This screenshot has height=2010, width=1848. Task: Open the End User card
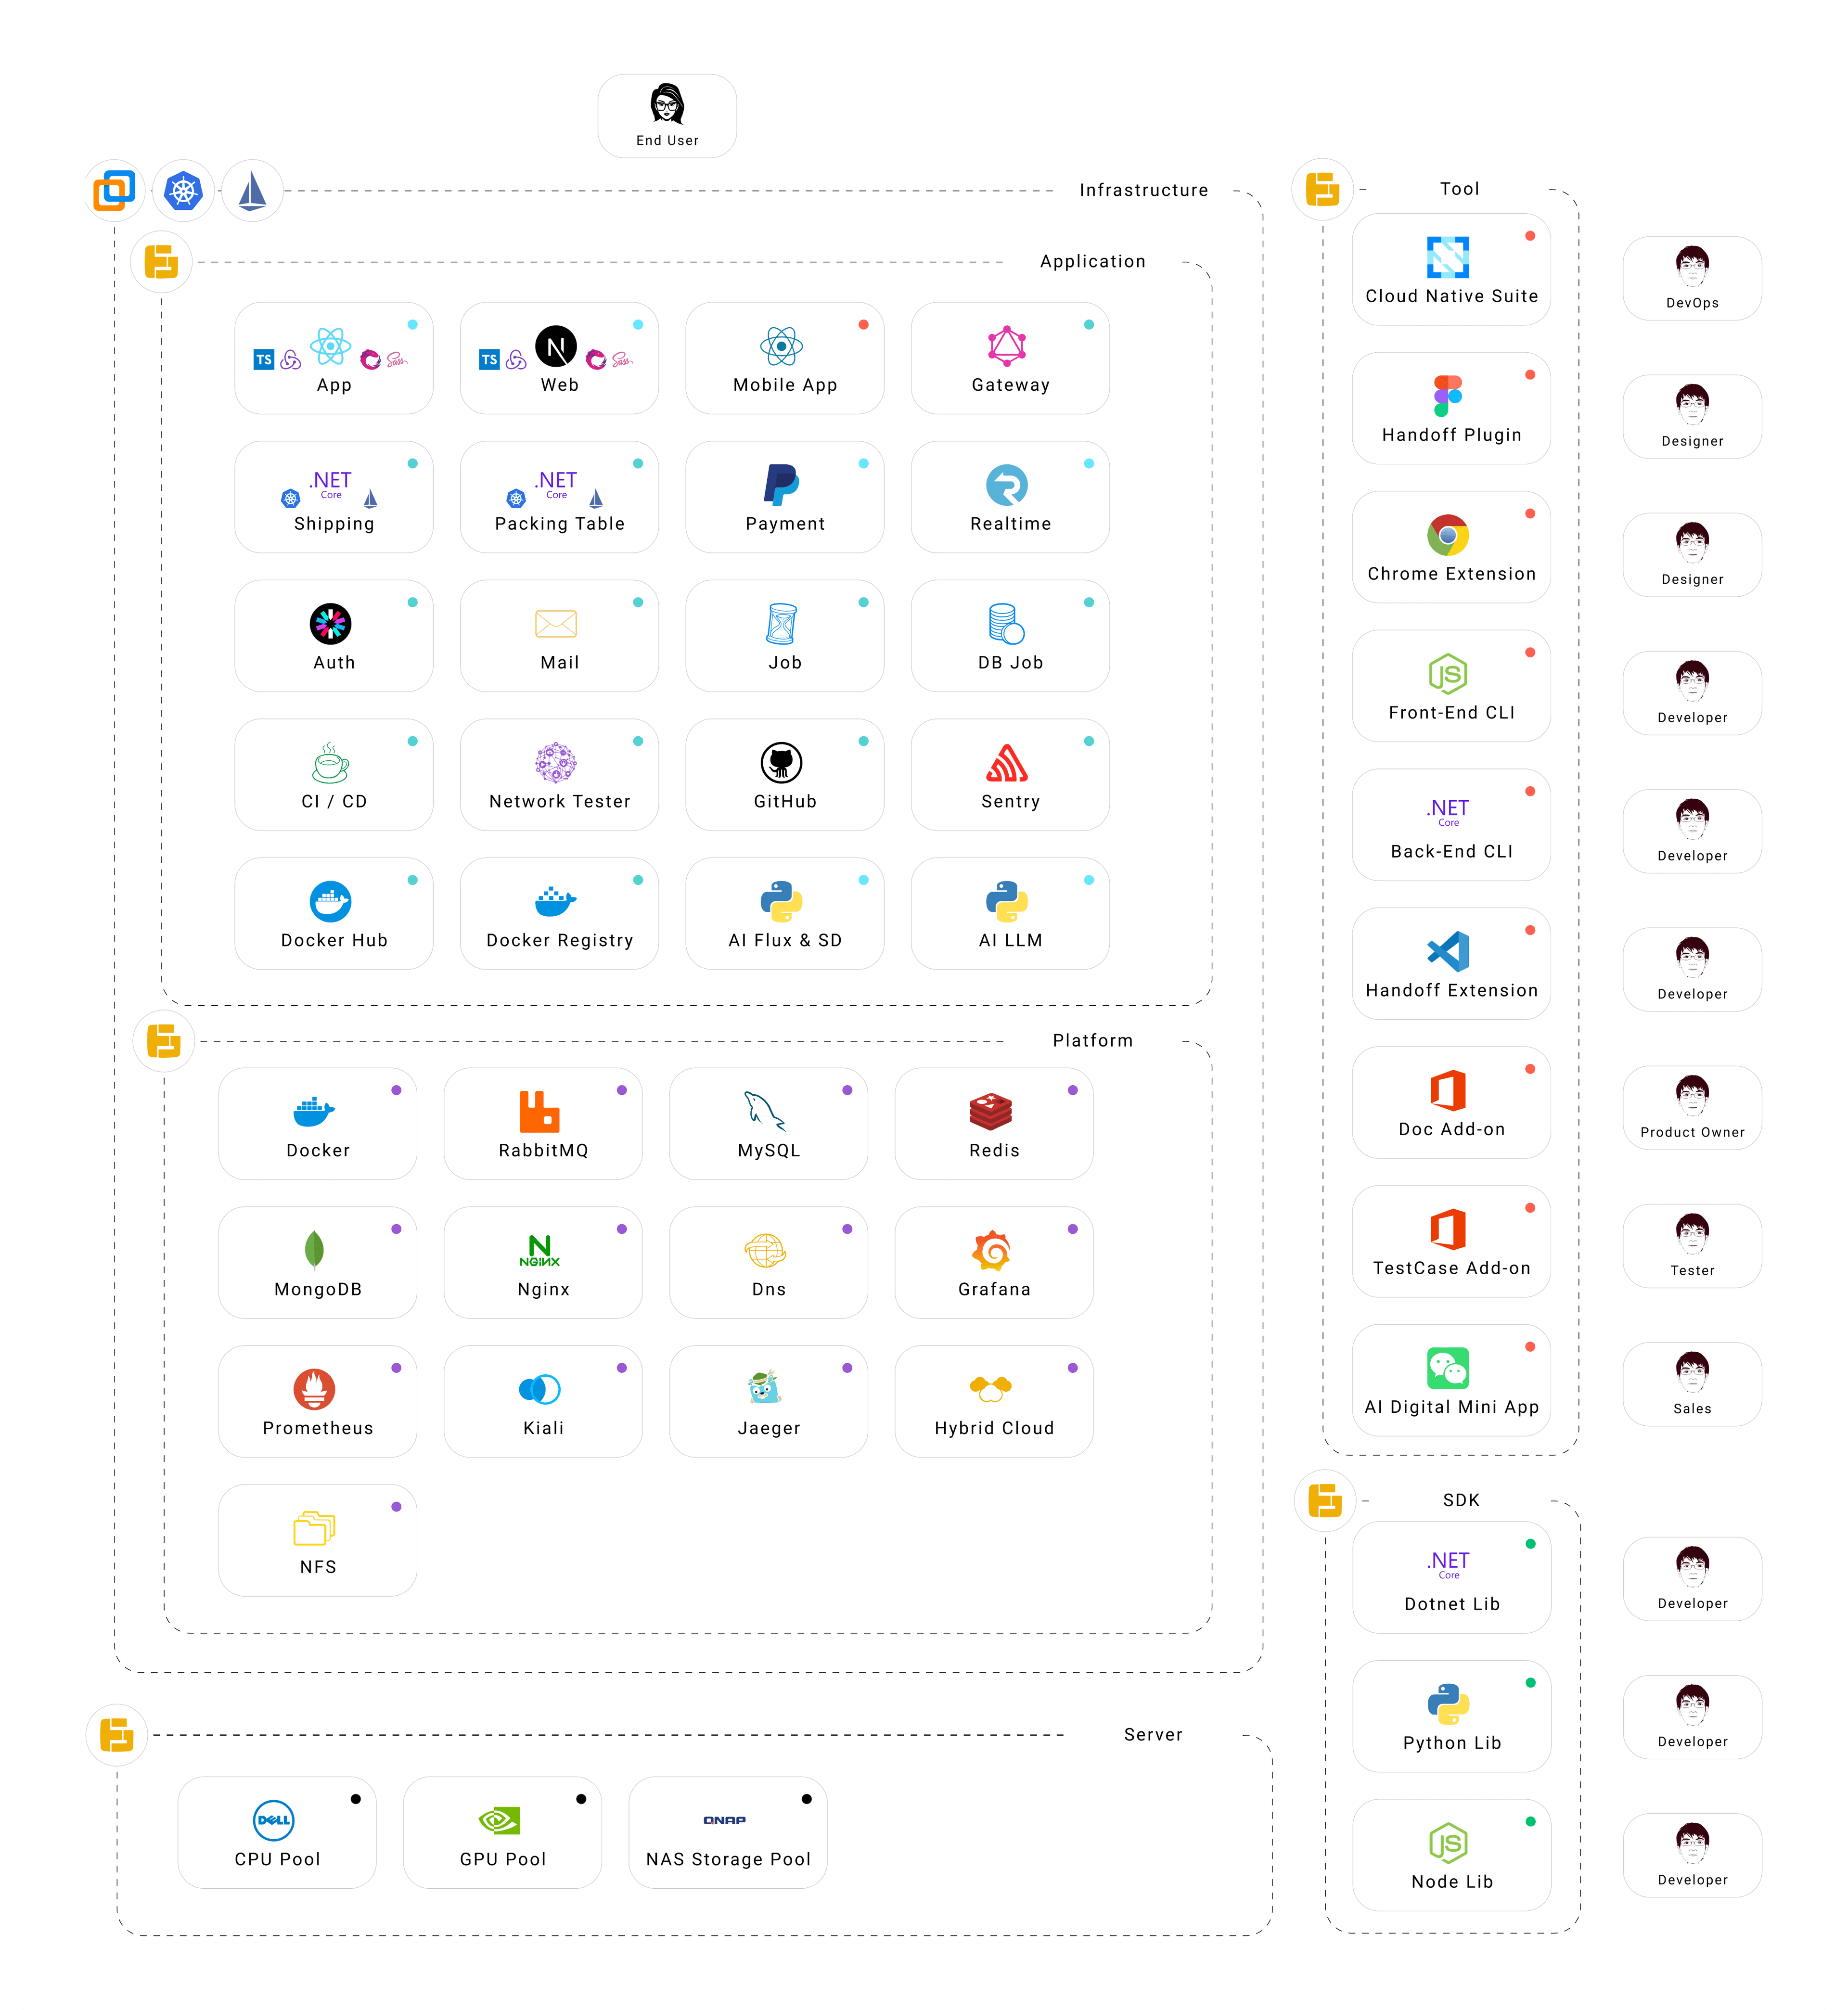(667, 116)
